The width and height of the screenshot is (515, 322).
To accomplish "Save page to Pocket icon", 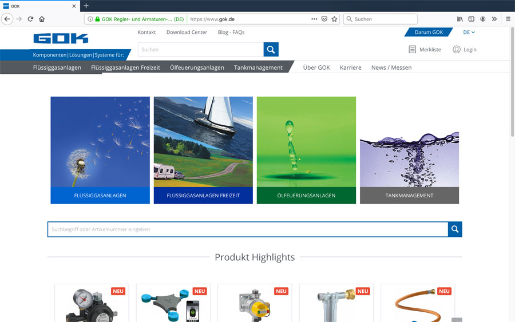I will (324, 19).
